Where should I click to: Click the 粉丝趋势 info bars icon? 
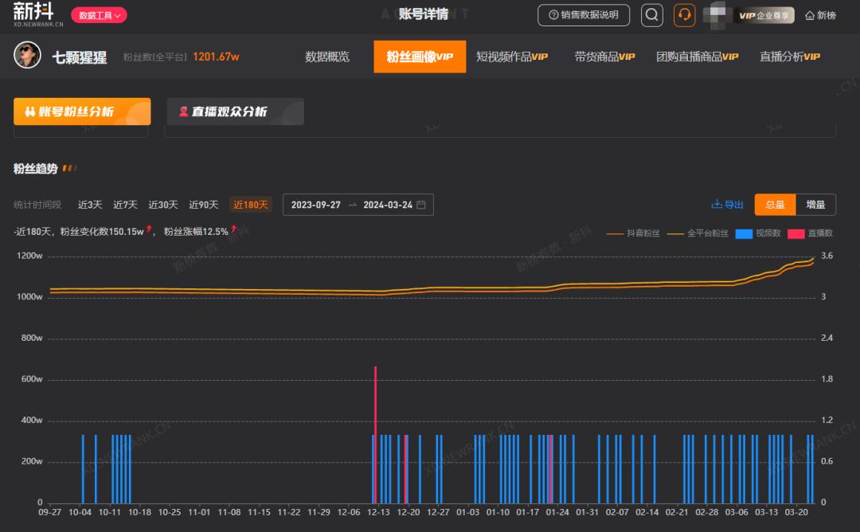69,169
